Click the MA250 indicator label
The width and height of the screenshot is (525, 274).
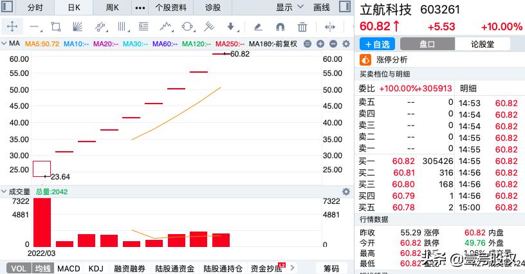[x=230, y=44]
